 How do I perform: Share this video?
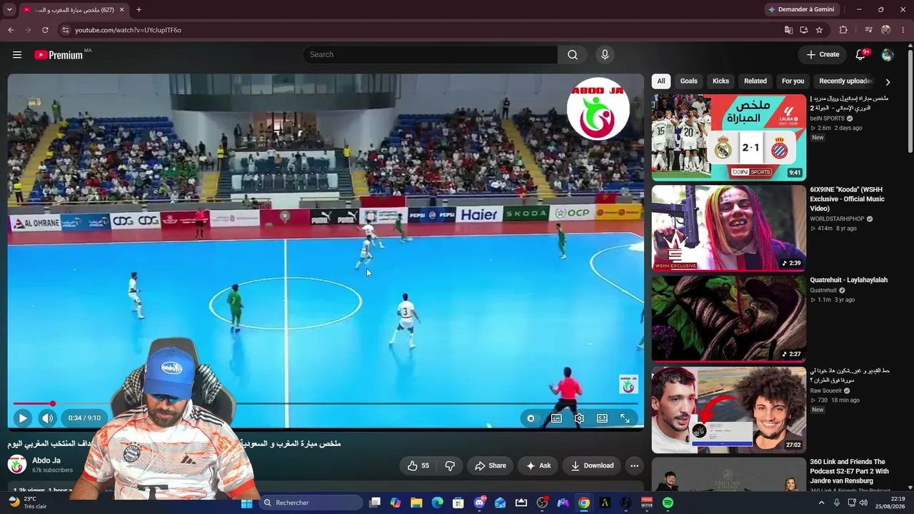pyautogui.click(x=491, y=466)
